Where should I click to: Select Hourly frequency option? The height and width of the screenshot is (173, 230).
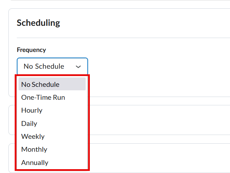click(32, 110)
